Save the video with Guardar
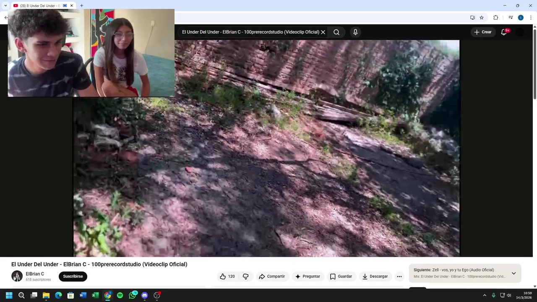 point(341,276)
